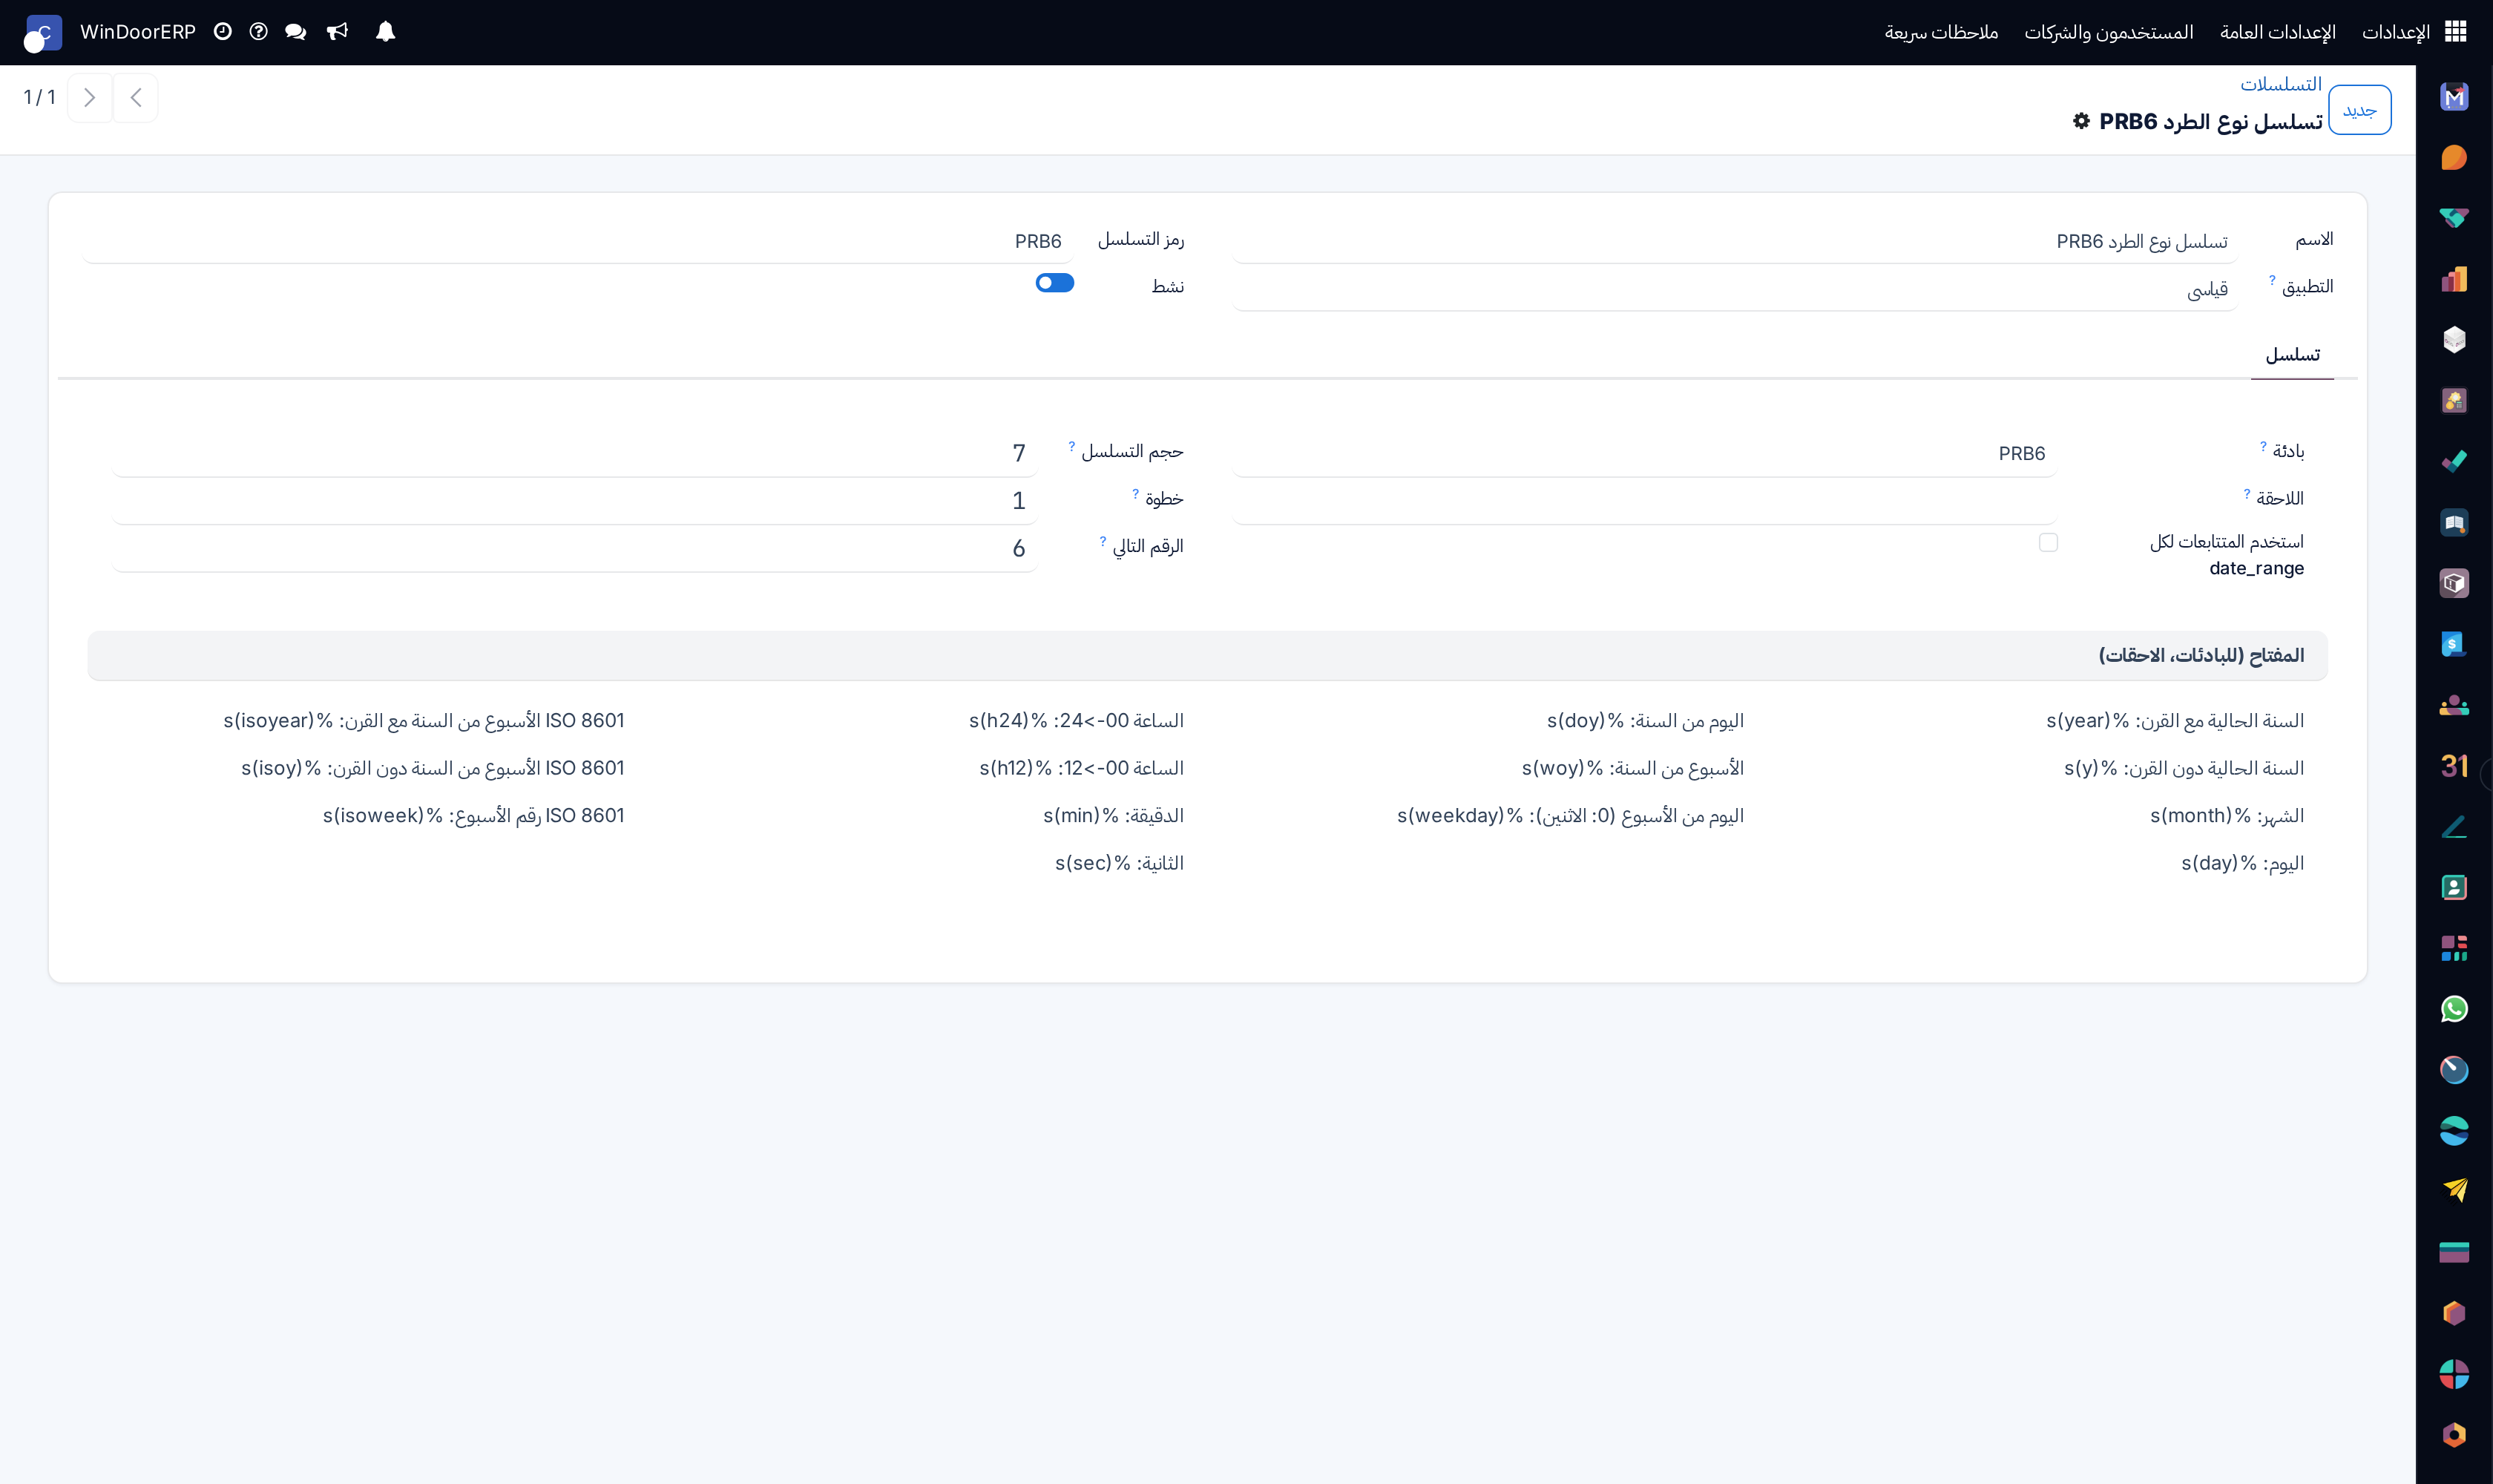The image size is (2493, 1484).
Task: Go to the التسلسلات breadcrumb link
Action: click(x=2280, y=84)
